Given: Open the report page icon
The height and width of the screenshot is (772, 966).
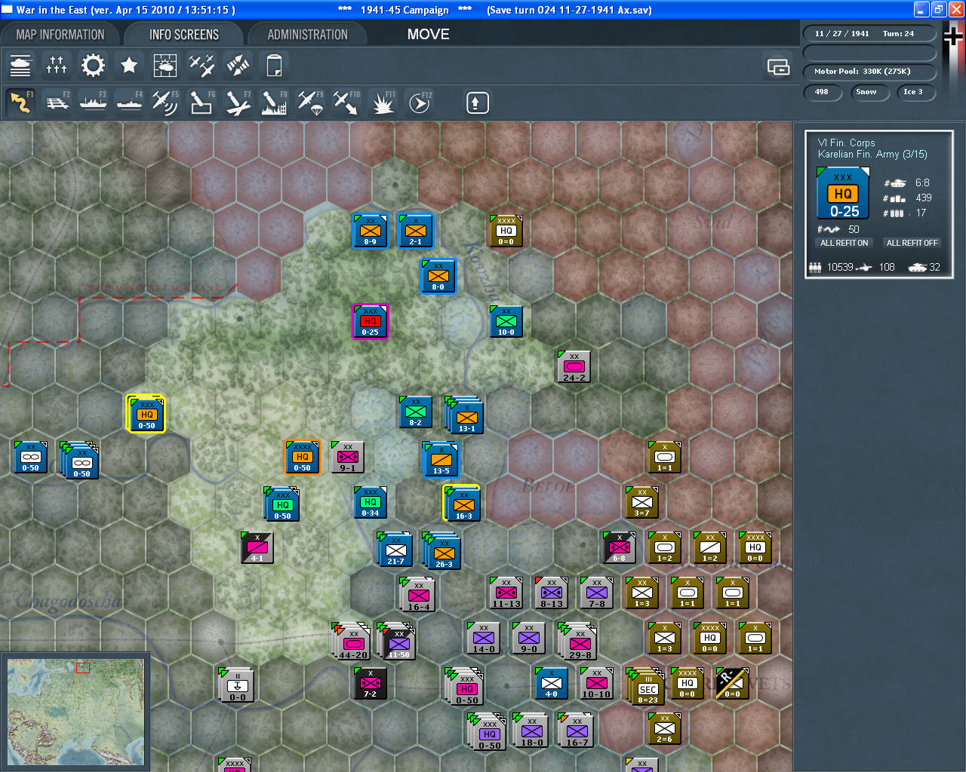Looking at the screenshot, I should [274, 66].
